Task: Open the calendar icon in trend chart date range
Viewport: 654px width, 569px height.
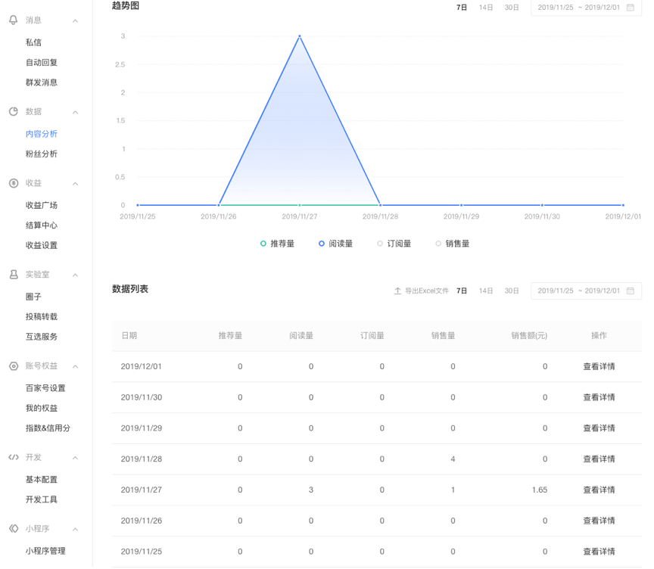Action: pyautogui.click(x=631, y=8)
